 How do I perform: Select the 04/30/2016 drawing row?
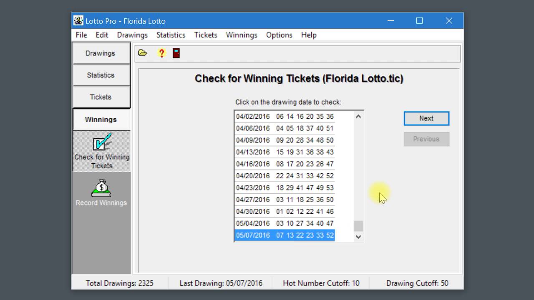click(285, 211)
